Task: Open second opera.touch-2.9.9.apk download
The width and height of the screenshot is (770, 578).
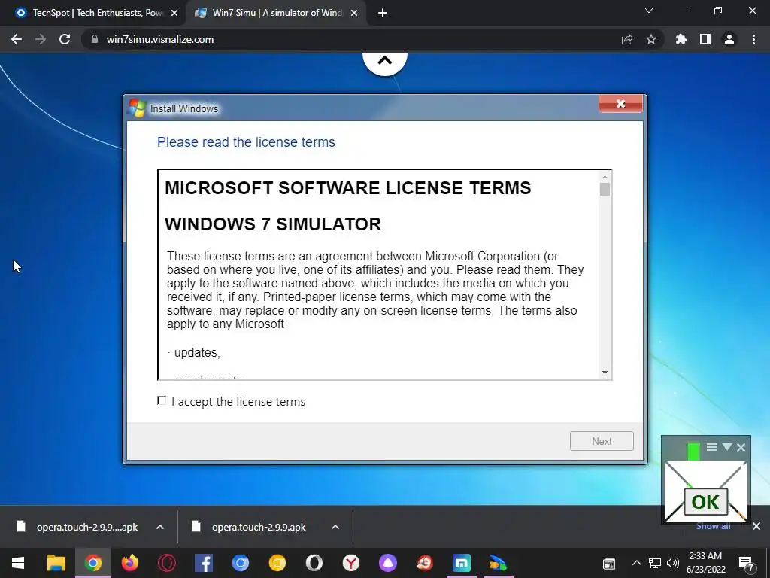Action: (250, 527)
